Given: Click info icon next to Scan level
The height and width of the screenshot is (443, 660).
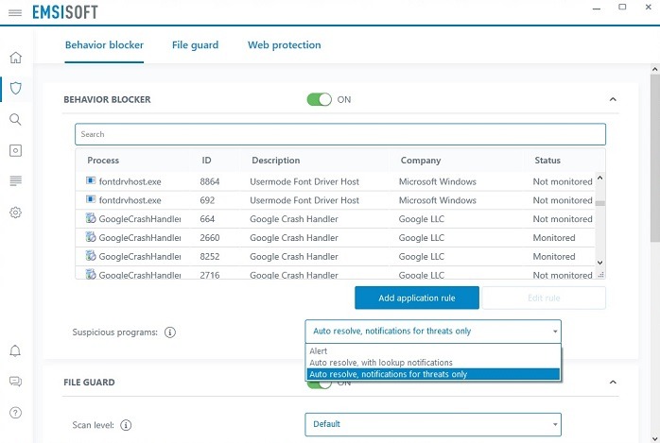Looking at the screenshot, I should [x=126, y=425].
